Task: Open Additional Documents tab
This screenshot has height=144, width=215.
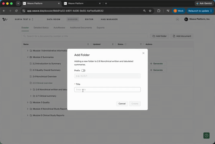Action: [81, 28]
